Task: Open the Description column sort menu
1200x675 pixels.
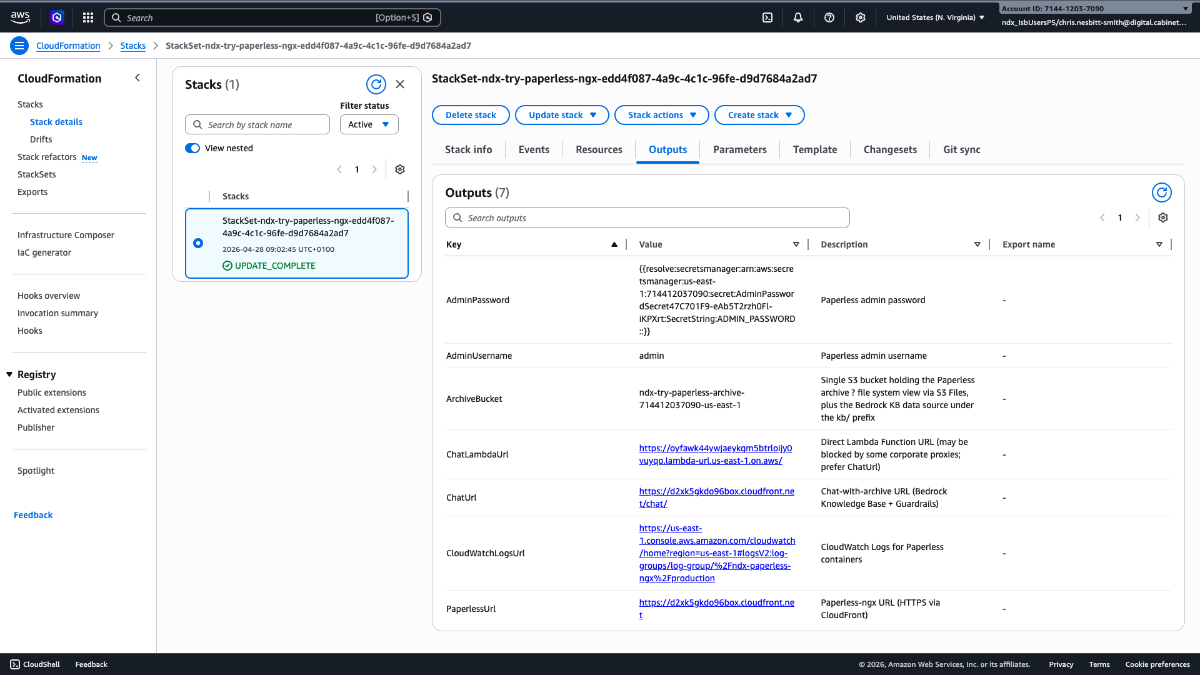Action: click(977, 244)
